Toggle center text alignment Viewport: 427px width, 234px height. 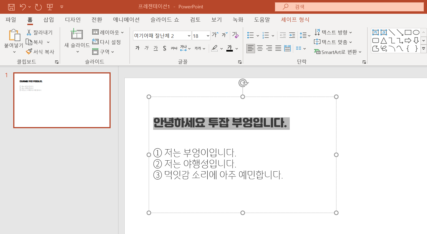pyautogui.click(x=260, y=48)
